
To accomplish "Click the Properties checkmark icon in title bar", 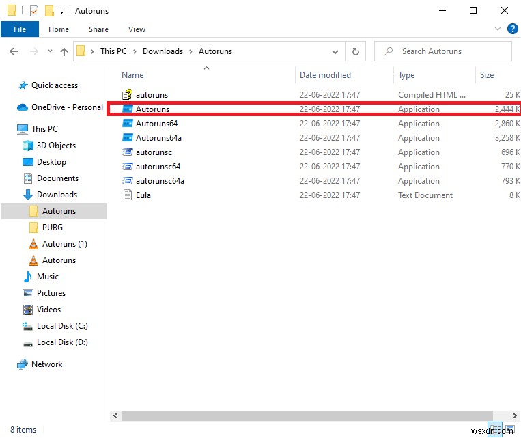I will pyautogui.click(x=34, y=11).
